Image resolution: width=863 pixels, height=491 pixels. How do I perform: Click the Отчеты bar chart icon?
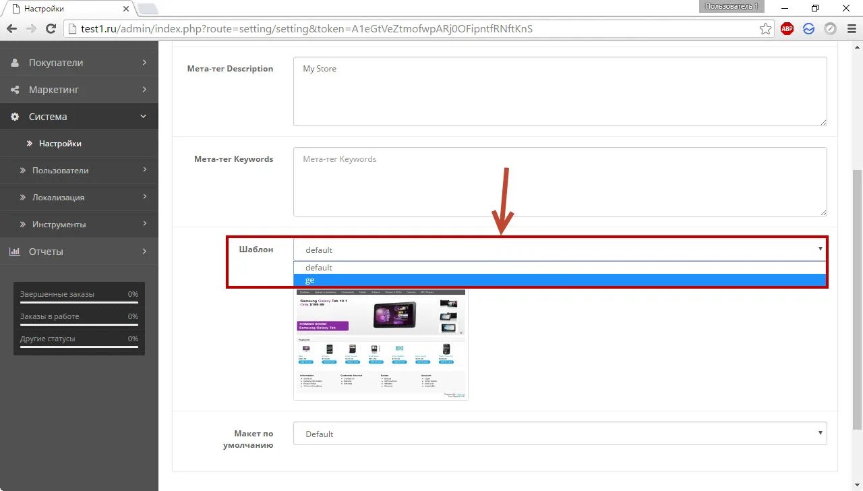point(15,252)
